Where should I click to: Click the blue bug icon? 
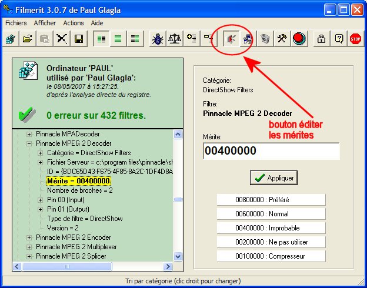(x=158, y=39)
